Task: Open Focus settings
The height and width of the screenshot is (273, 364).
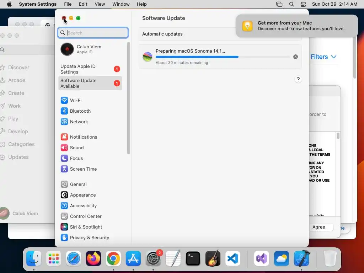Action: tap(91, 158)
